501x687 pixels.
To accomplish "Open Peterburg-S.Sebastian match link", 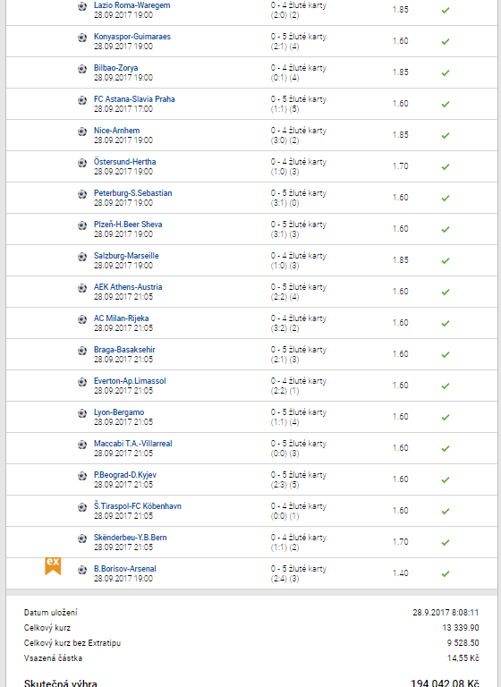I will click(x=132, y=193).
